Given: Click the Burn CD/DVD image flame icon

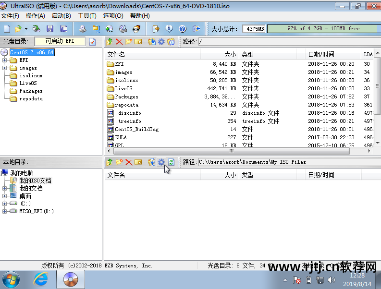Looking at the screenshot, I should click(x=136, y=29).
